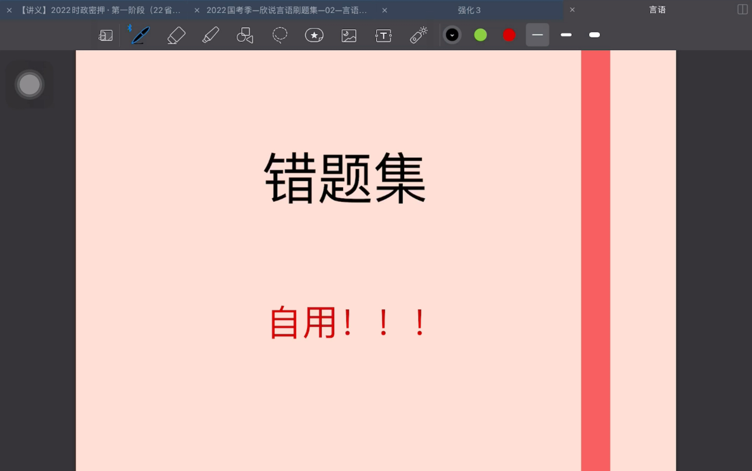Choose the green pen color
Viewport: 752px width, 471px height.
tap(480, 35)
